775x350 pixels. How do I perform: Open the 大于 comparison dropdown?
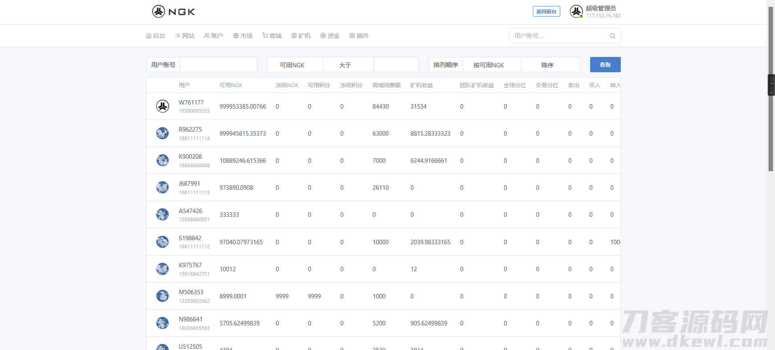point(348,65)
